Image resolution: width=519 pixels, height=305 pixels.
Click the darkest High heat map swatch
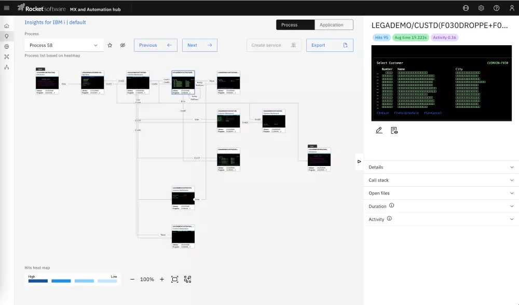pyautogui.click(x=38, y=281)
